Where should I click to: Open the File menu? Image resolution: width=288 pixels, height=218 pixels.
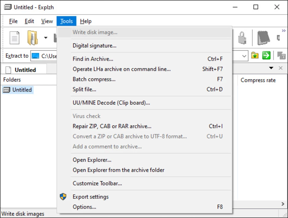13,21
